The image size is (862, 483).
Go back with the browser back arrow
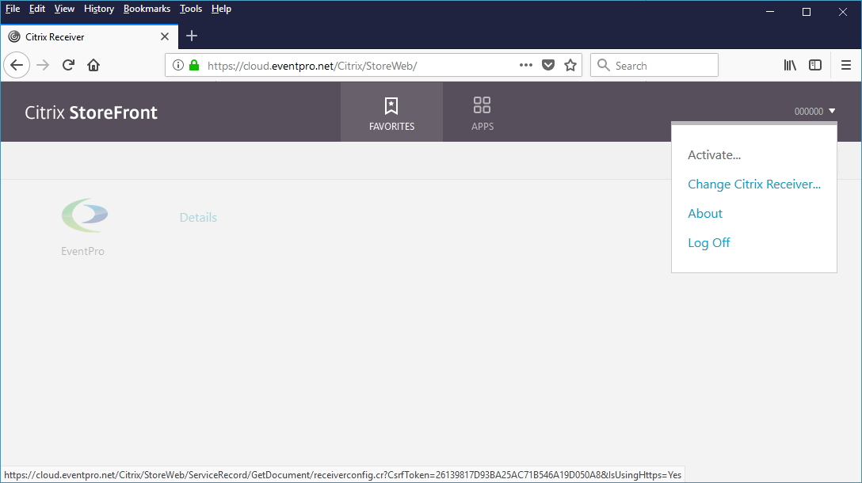click(x=17, y=66)
